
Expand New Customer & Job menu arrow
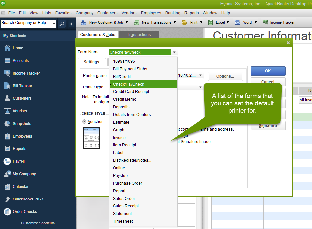click(x=127, y=22)
